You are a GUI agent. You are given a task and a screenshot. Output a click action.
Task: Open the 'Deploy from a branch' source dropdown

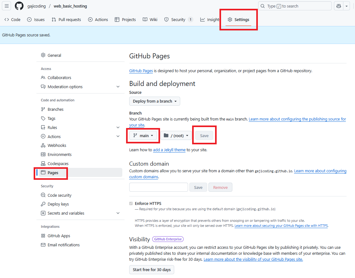155,101
